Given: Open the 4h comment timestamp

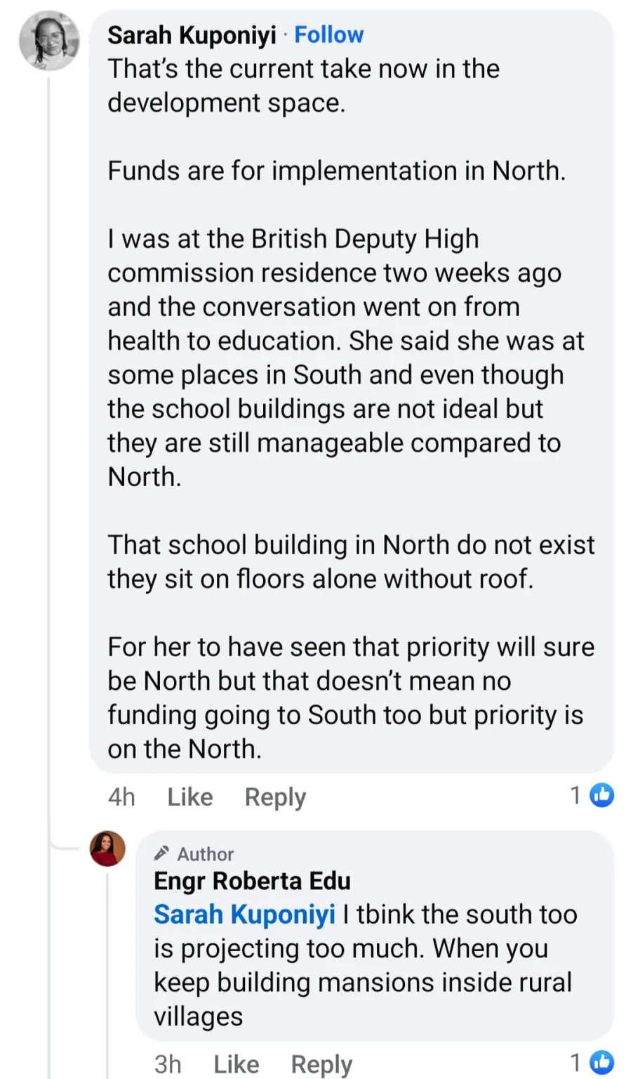Looking at the screenshot, I should 121,797.
